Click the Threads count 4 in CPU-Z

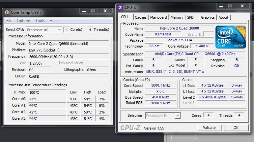tap(239, 115)
